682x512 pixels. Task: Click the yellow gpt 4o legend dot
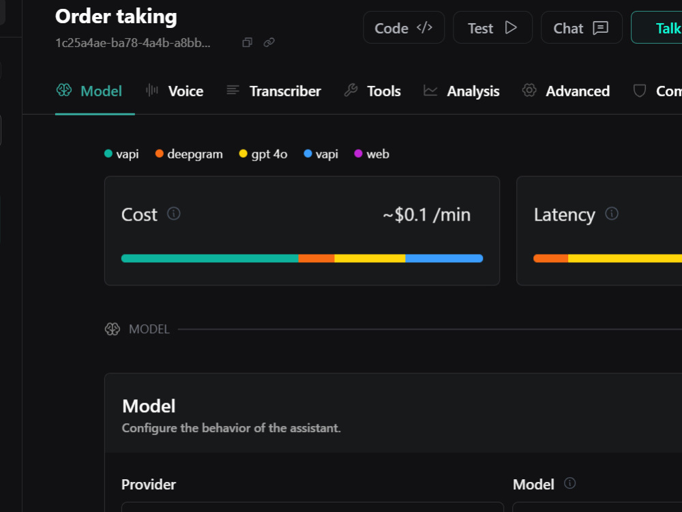click(x=243, y=153)
